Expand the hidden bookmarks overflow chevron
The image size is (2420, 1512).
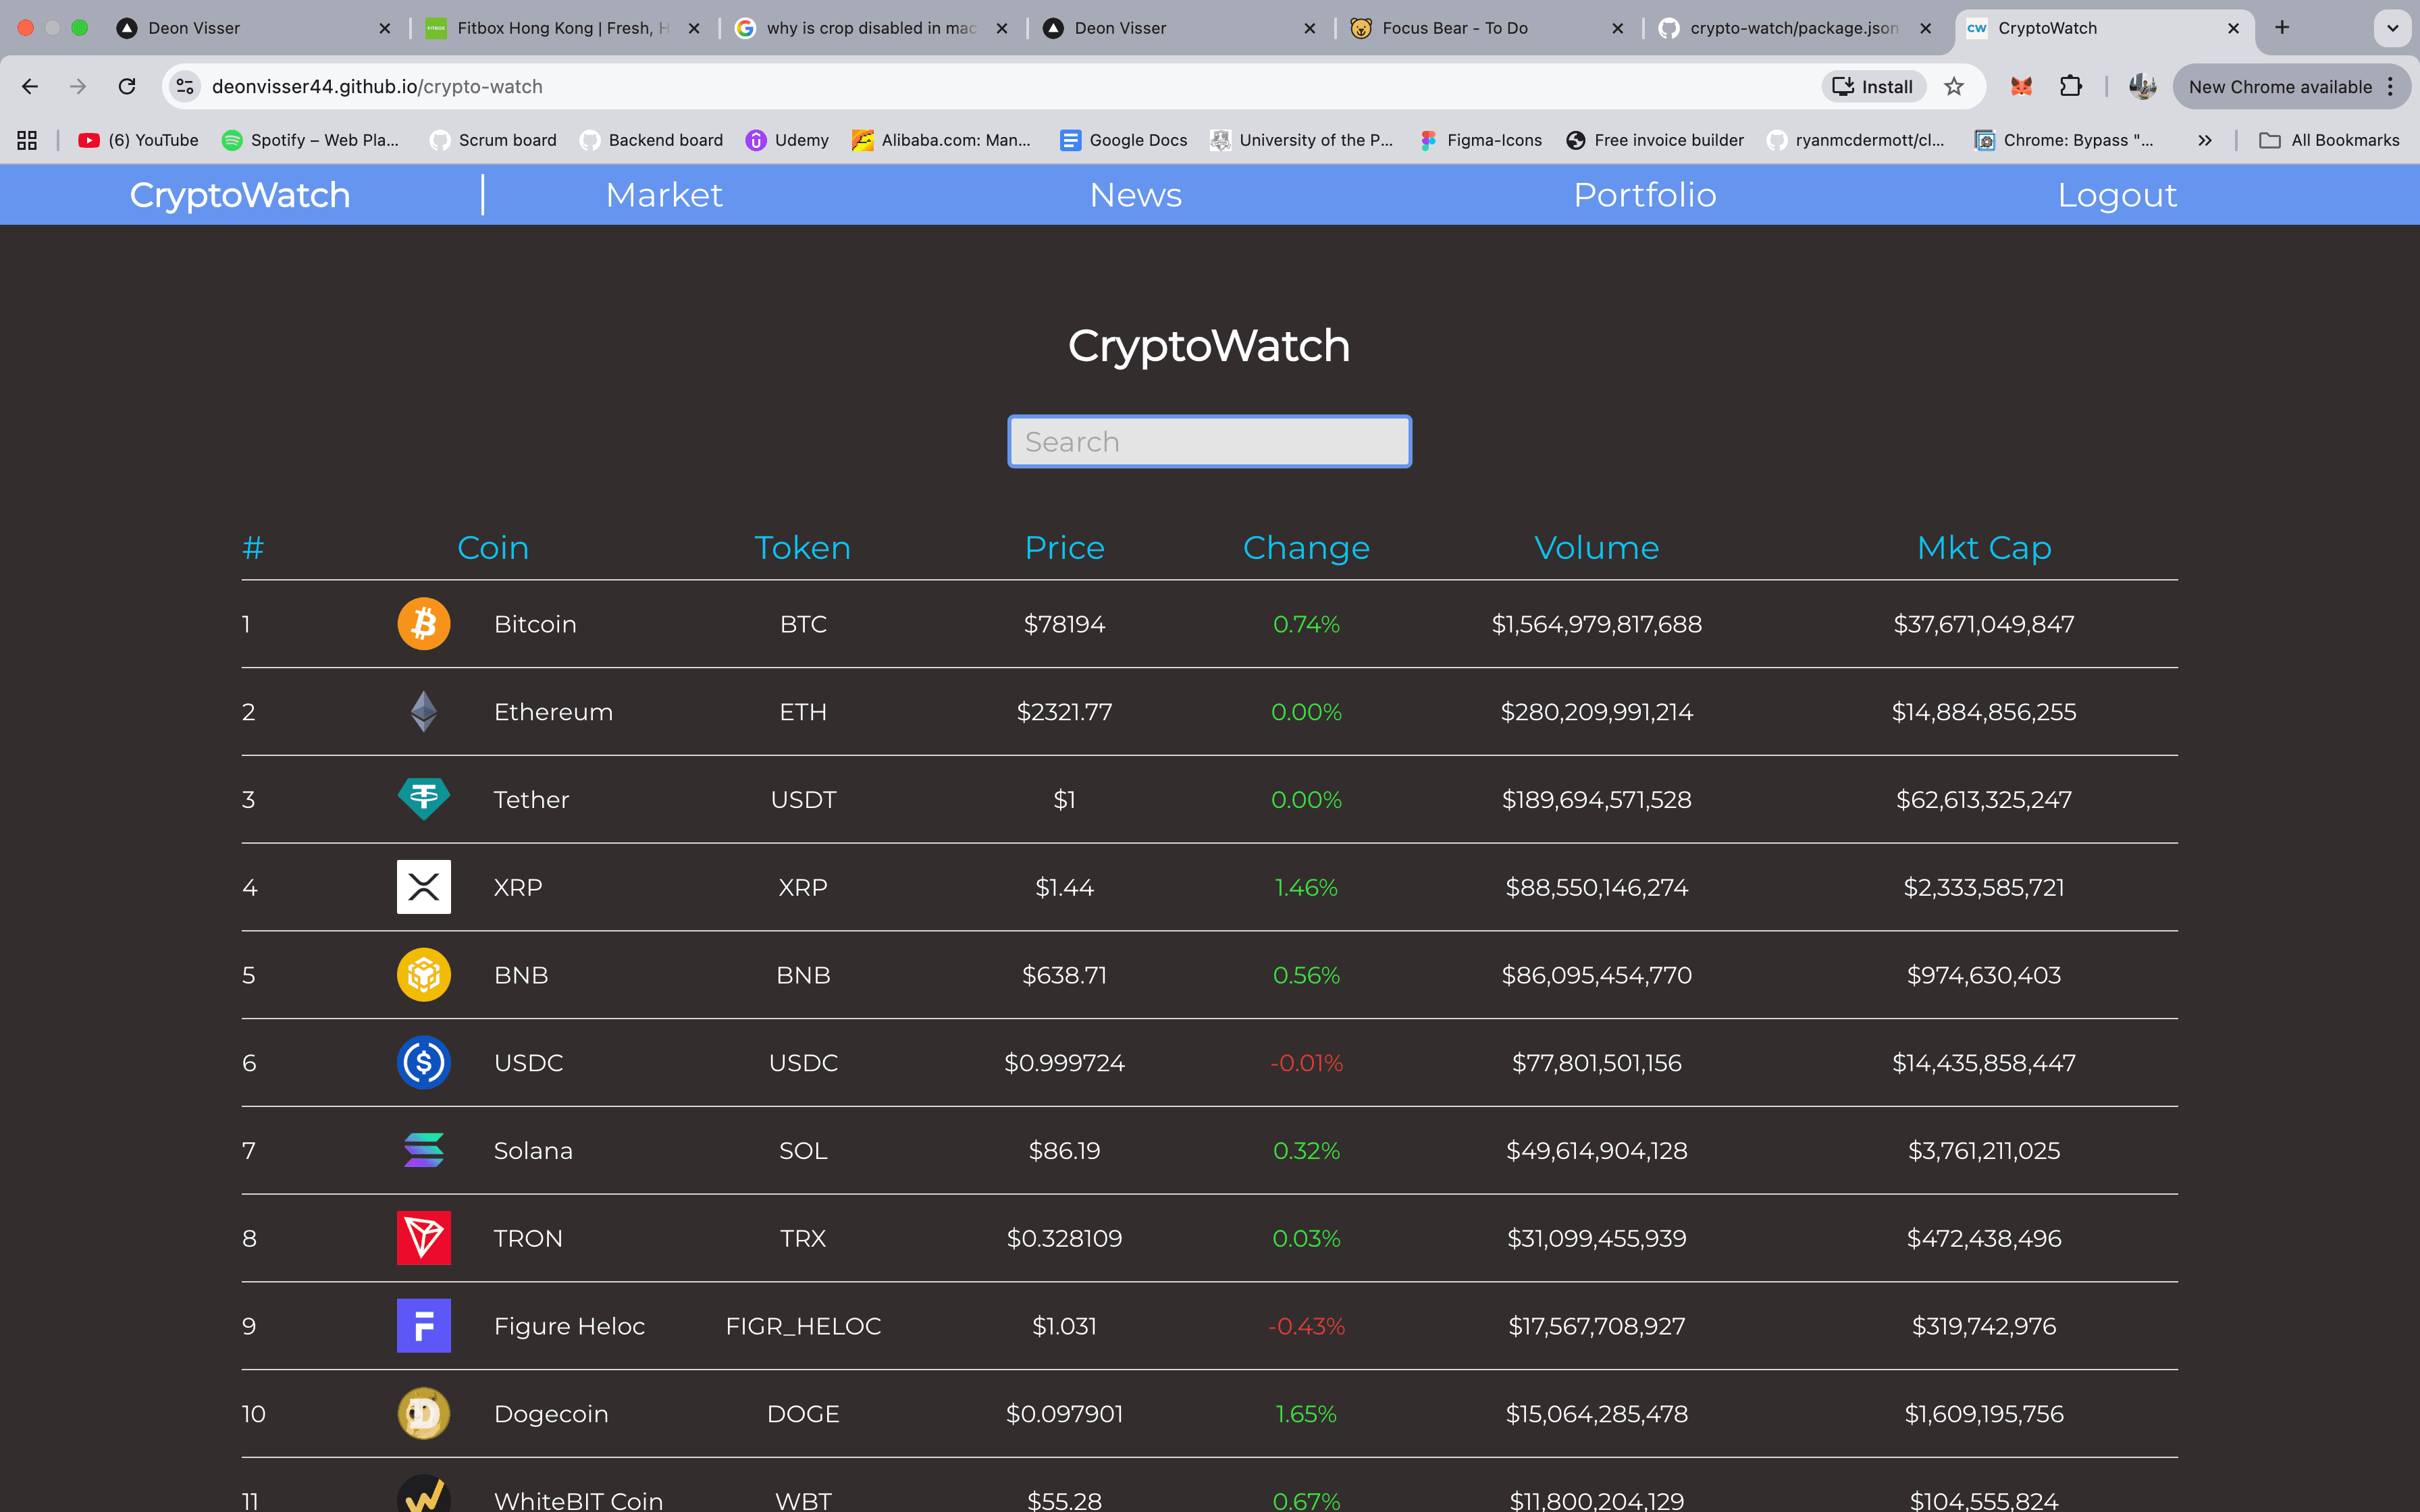2204,140
